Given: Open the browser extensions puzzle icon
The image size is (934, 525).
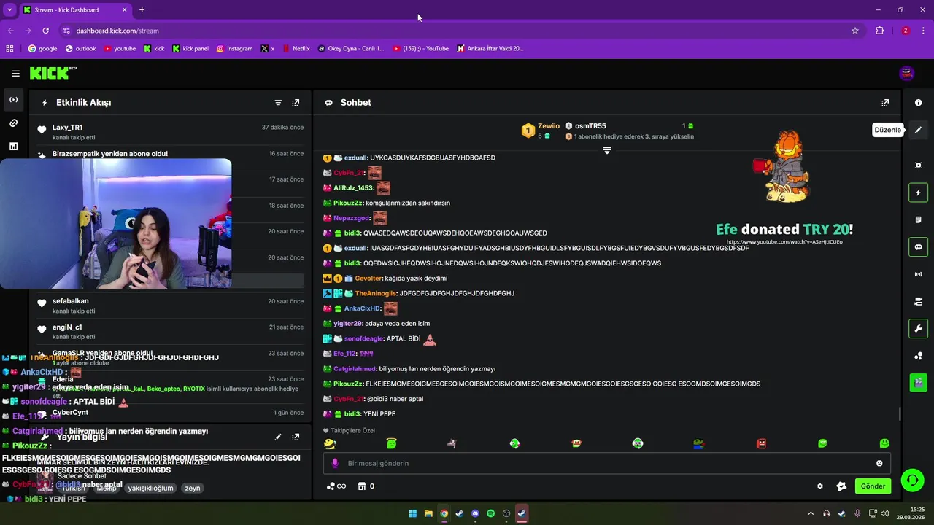Looking at the screenshot, I should 879,31.
